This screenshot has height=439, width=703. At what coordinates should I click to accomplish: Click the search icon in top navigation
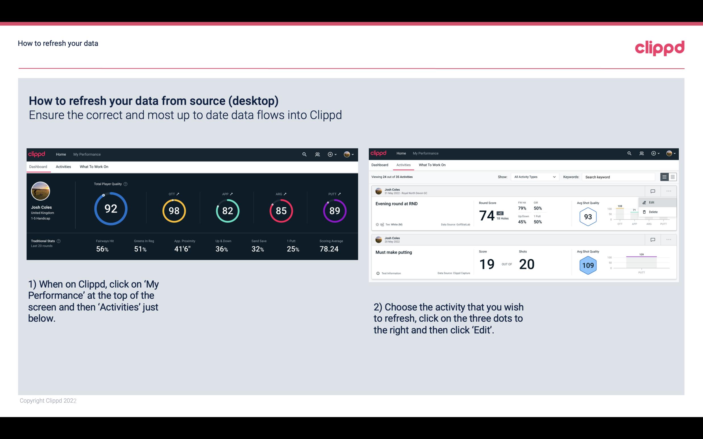coord(304,154)
